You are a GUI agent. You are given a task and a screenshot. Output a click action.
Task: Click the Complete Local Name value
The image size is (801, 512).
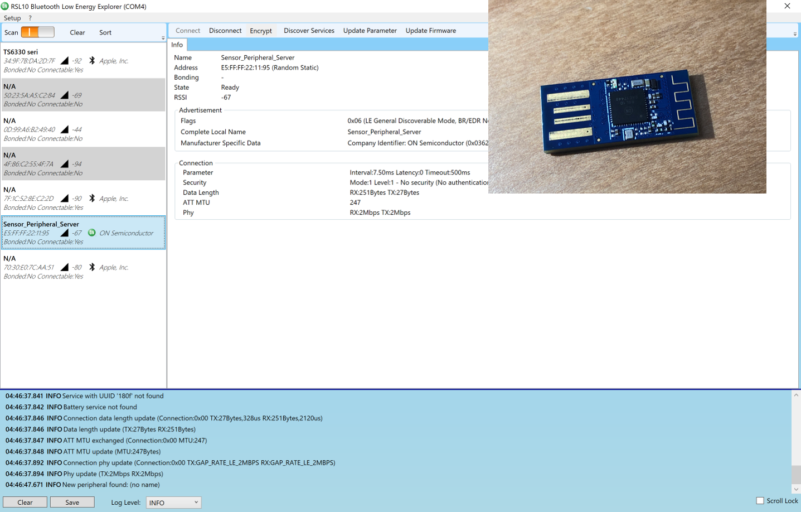point(384,132)
